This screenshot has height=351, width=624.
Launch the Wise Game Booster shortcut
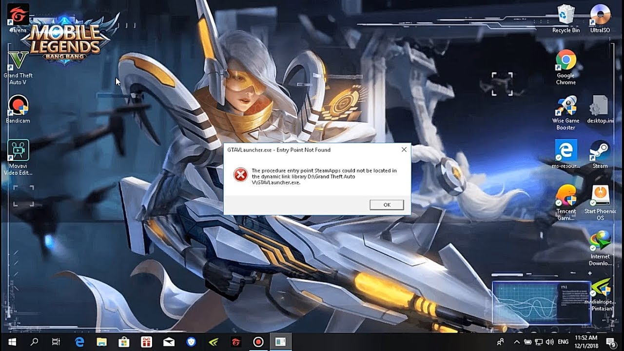point(566,113)
